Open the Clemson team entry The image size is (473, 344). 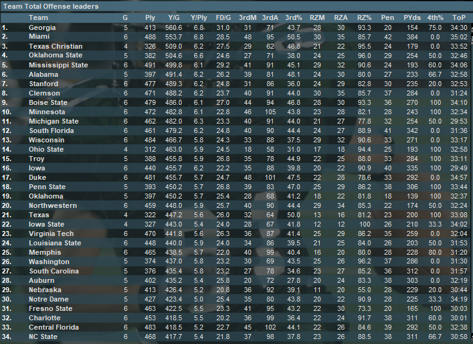tap(44, 93)
